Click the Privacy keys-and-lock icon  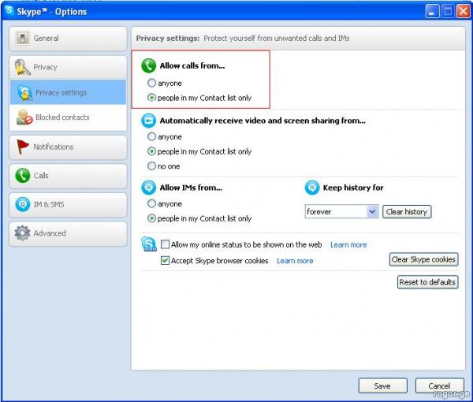point(23,67)
